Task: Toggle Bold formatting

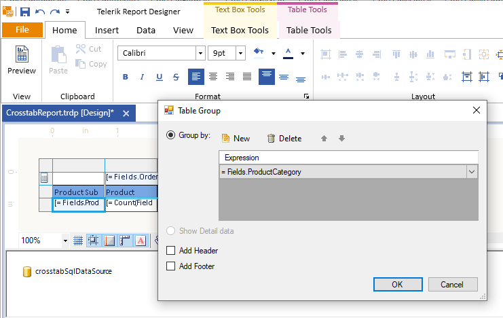Action: [126, 77]
